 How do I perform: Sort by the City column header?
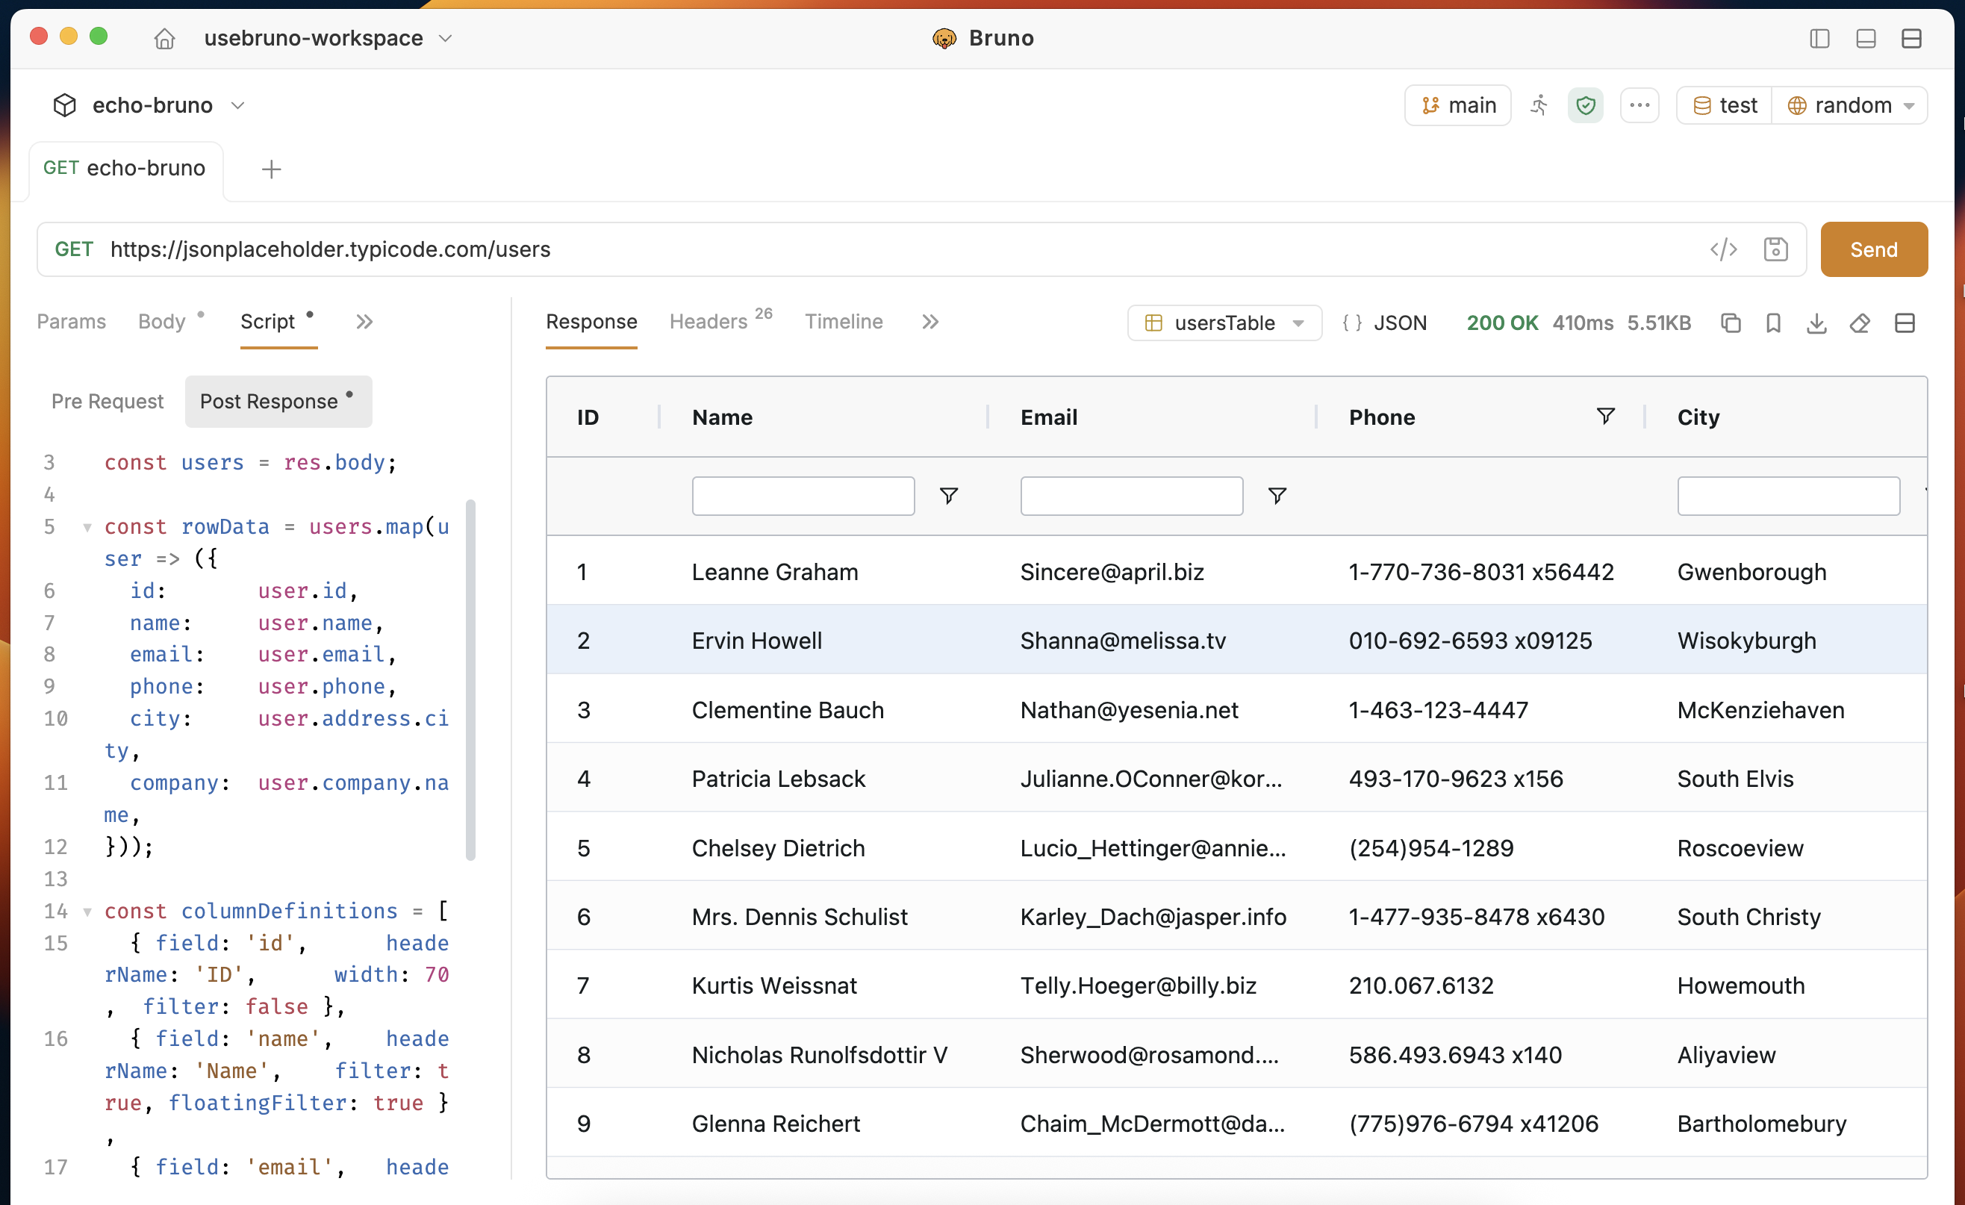(1698, 417)
